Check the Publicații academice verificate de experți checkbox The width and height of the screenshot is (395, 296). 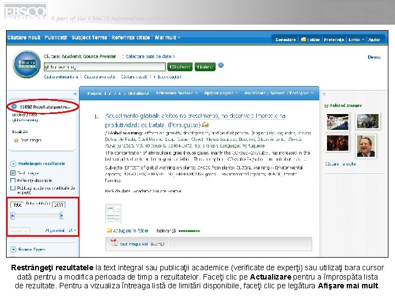point(13,188)
